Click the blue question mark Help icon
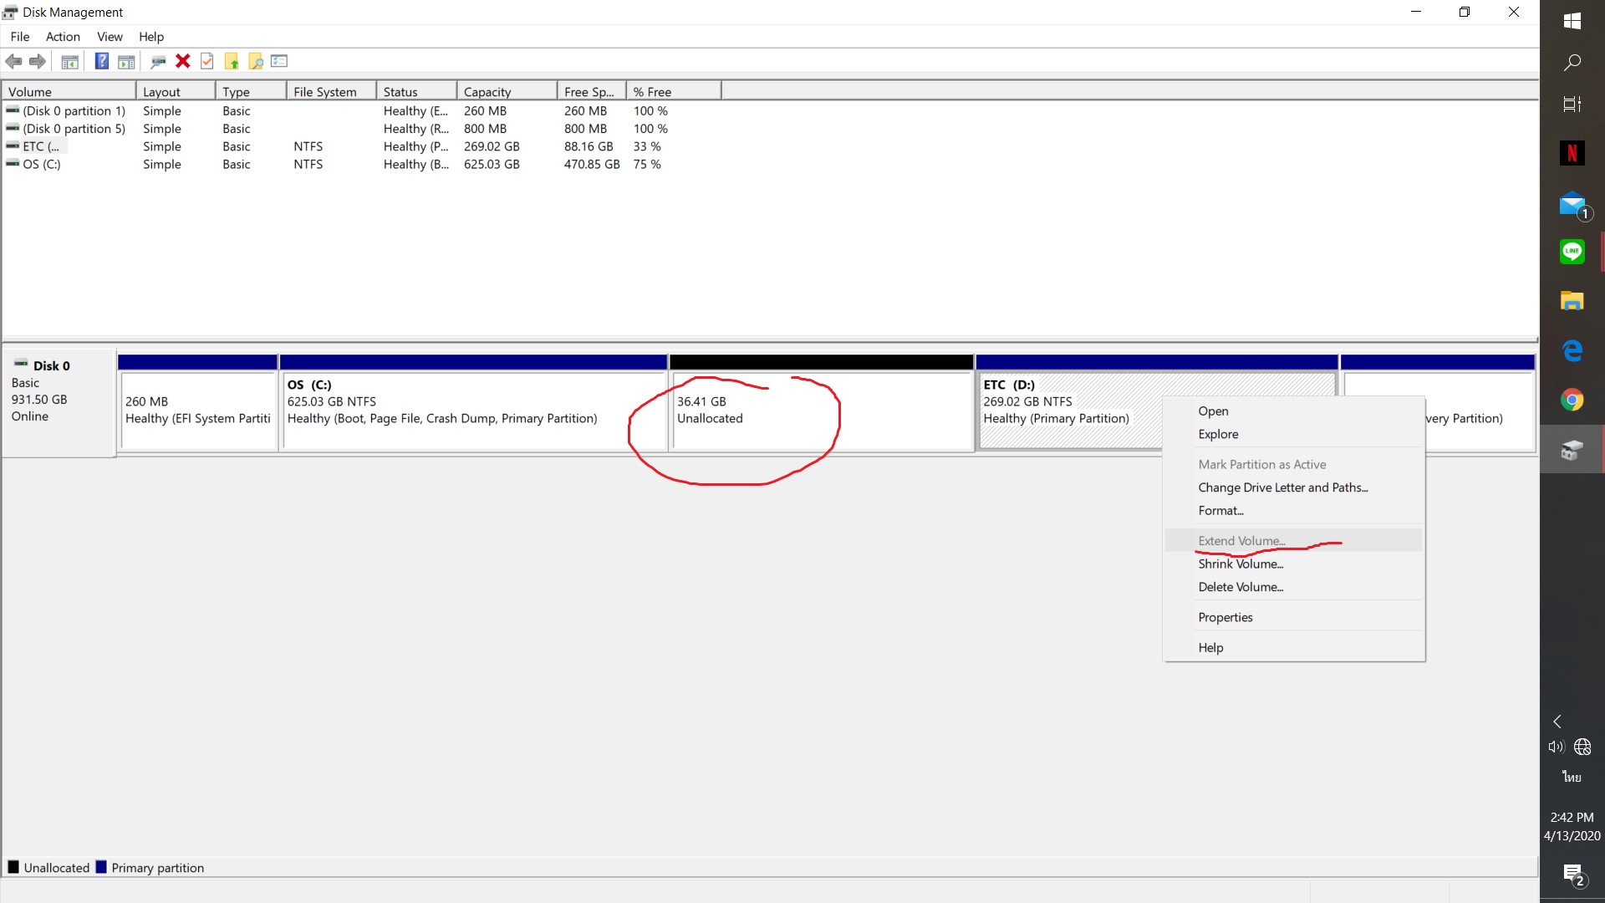Screen dimensions: 1605x903 click(x=101, y=61)
